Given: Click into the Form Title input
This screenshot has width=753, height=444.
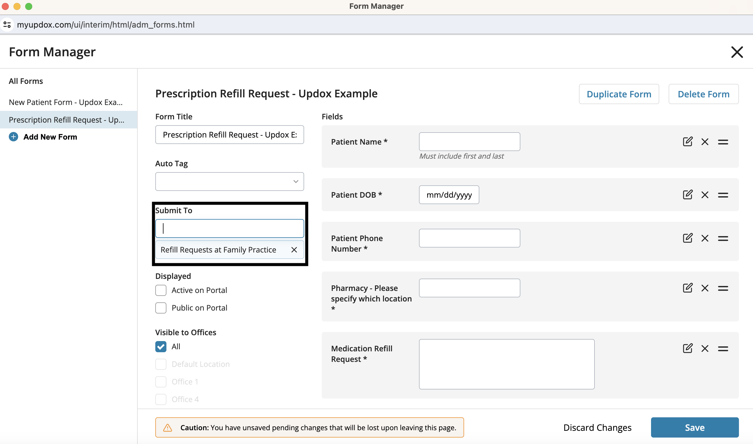Looking at the screenshot, I should click(229, 135).
